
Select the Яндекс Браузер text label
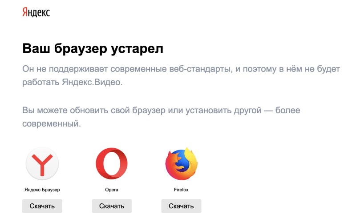point(42,190)
